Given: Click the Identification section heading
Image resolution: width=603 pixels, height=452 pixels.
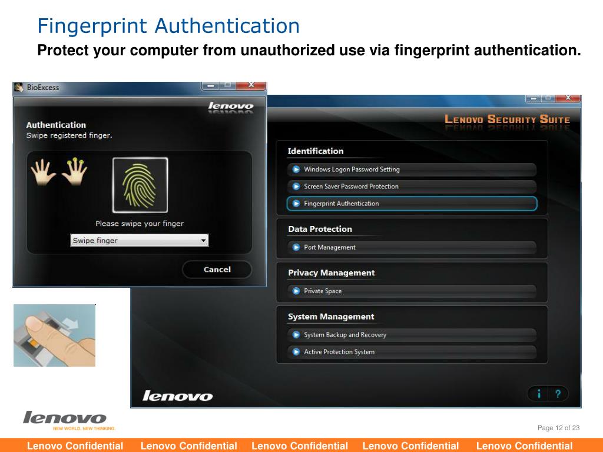Looking at the screenshot, I should [316, 151].
